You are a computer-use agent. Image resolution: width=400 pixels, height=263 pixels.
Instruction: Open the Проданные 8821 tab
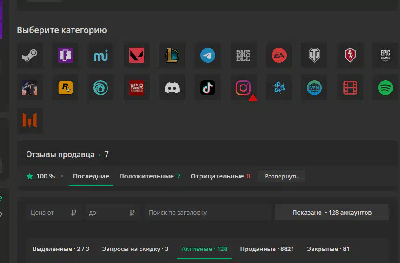click(x=267, y=249)
